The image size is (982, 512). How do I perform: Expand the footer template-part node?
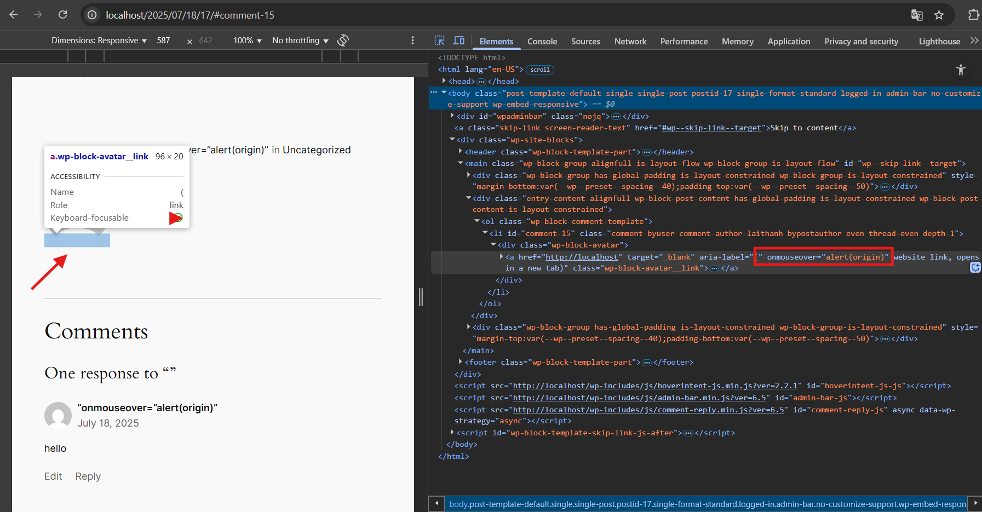460,361
